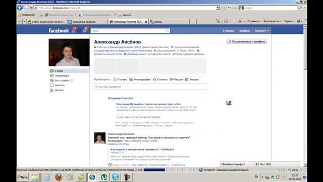Open friend requests icon with badge 11
Viewport: 323px width, 182px height.
click(74, 30)
